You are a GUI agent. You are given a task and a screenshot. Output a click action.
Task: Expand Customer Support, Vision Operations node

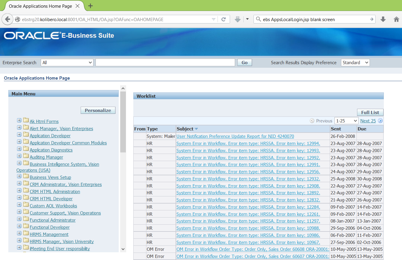point(19,212)
